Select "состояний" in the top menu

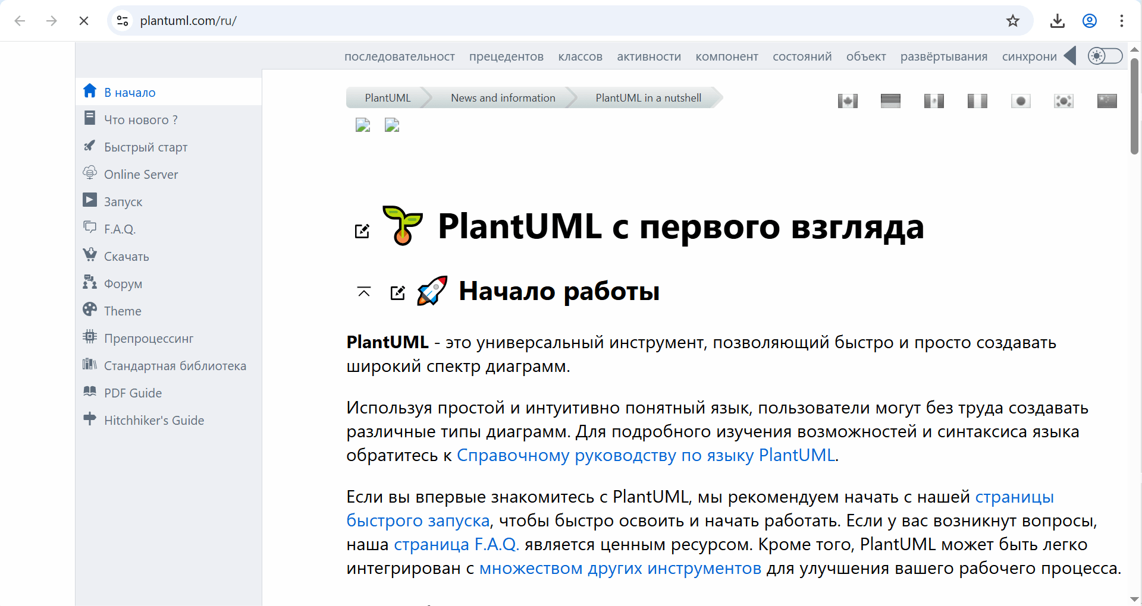tap(802, 56)
